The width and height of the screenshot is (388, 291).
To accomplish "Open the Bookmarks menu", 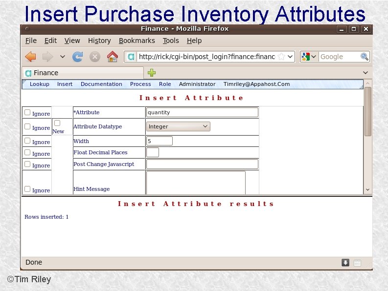I will [x=137, y=41].
